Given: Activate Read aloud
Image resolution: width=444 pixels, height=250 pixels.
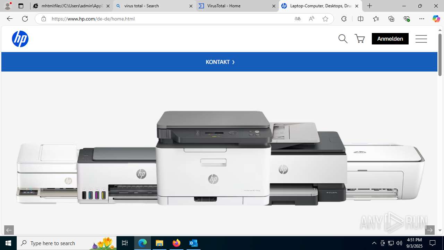Looking at the screenshot, I should 311,19.
